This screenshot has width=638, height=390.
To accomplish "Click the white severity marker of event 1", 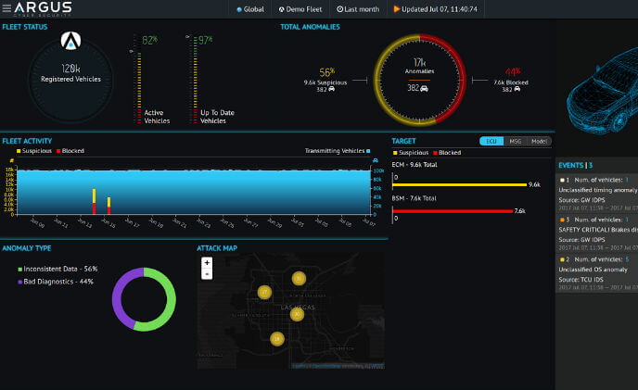I will 562,180.
